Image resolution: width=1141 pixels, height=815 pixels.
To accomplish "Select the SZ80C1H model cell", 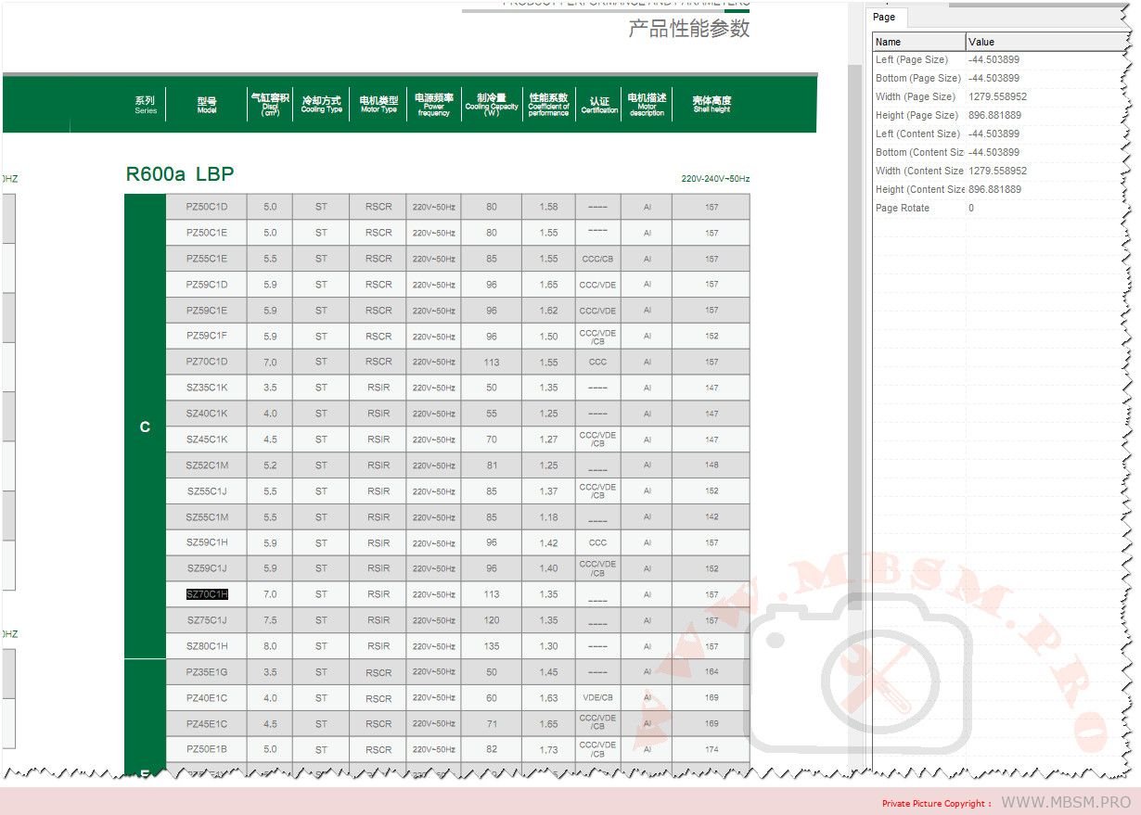I will click(207, 646).
